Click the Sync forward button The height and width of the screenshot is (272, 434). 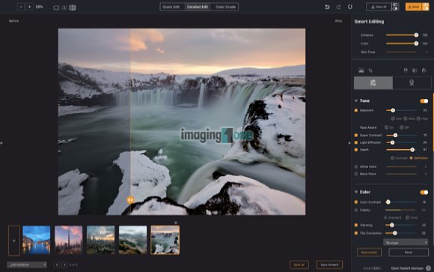coord(329,265)
